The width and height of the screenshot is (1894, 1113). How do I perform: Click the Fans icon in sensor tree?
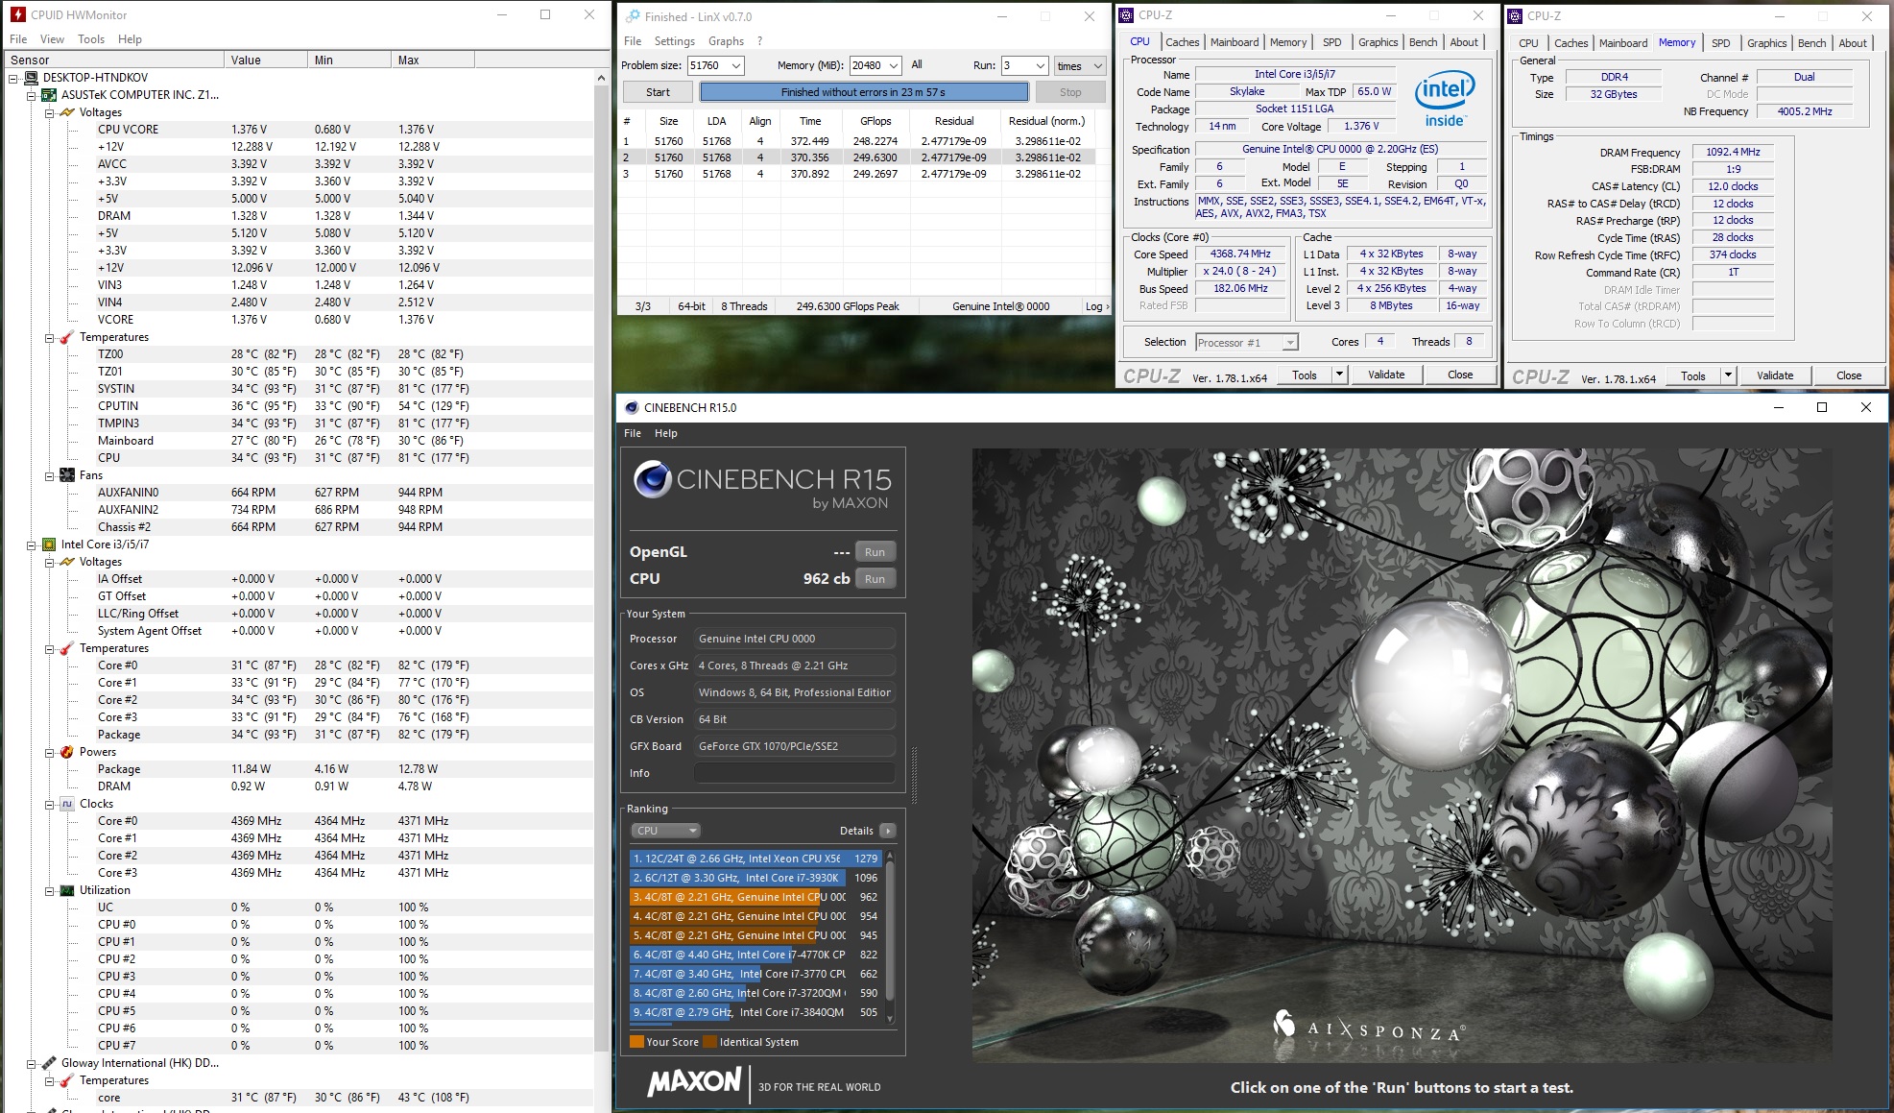click(x=67, y=475)
